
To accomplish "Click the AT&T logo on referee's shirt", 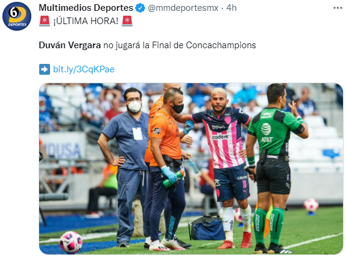I will [x=266, y=133].
